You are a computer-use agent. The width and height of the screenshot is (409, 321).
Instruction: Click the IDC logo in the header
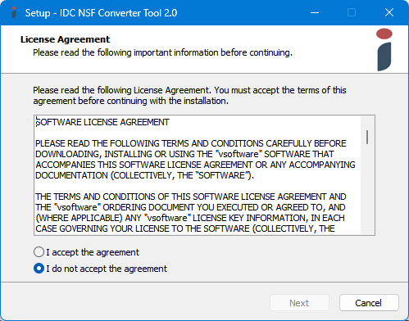point(384,50)
